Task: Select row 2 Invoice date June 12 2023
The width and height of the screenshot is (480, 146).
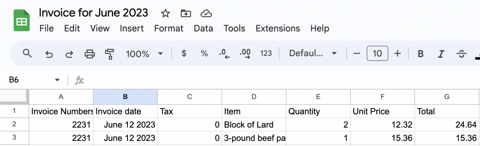Action: [x=125, y=125]
